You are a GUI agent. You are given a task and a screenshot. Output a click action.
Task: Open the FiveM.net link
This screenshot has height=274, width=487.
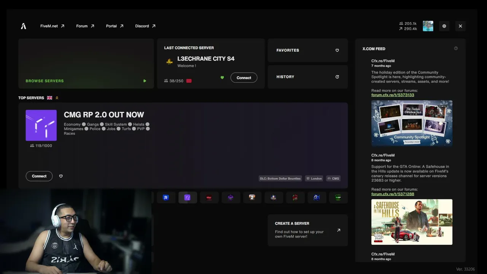[x=52, y=26]
